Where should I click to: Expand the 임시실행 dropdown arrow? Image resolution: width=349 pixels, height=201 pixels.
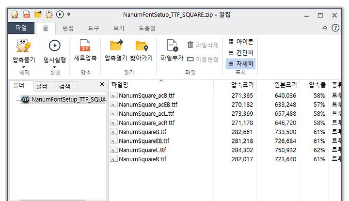[x=54, y=67]
